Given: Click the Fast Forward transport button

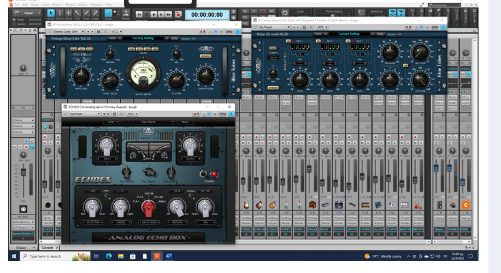Looking at the screenshot, I should point(168,14).
